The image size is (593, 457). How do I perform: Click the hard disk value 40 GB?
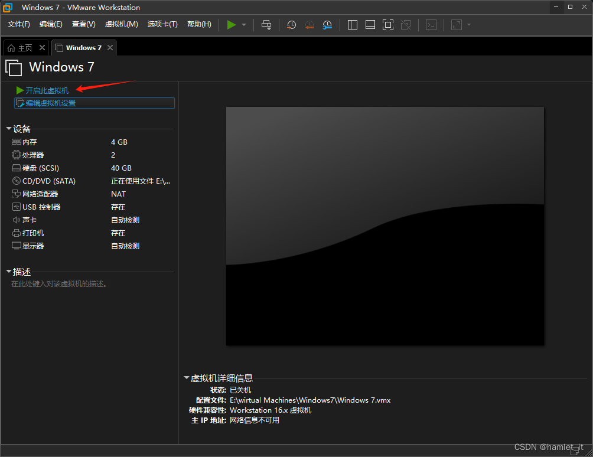pos(122,168)
